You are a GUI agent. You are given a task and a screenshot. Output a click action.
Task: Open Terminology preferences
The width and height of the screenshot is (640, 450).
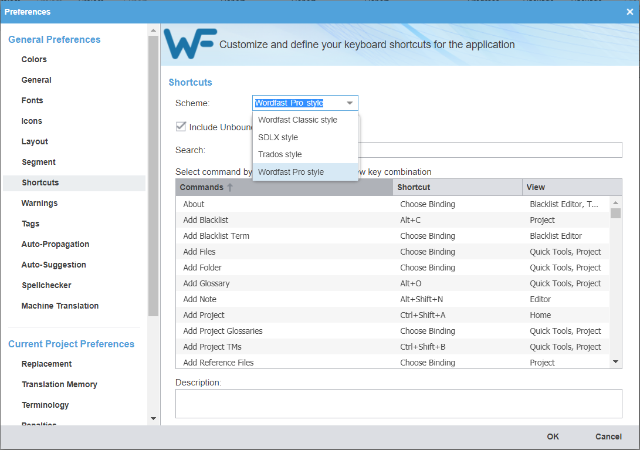45,405
